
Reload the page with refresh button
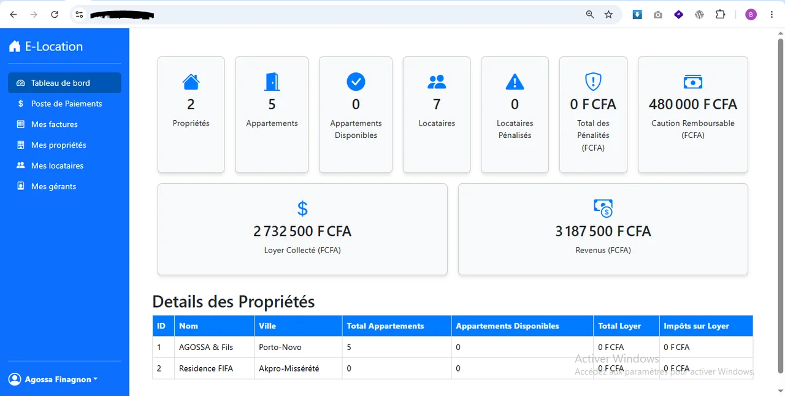pyautogui.click(x=55, y=15)
